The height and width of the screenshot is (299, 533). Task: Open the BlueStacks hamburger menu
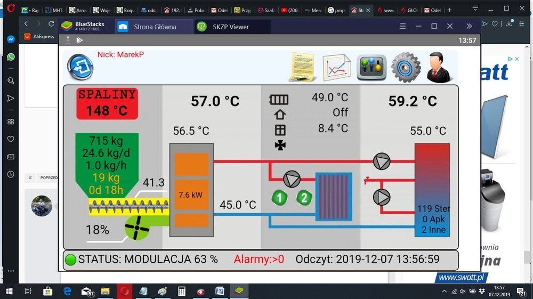(403, 26)
